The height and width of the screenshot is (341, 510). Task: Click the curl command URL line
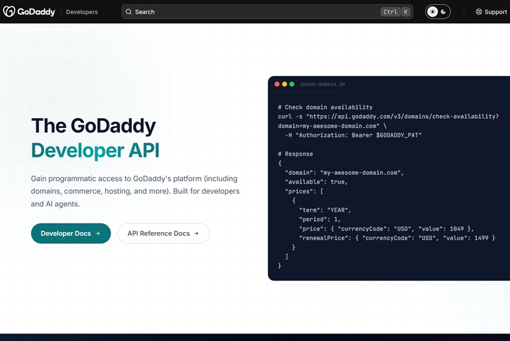(x=388, y=116)
